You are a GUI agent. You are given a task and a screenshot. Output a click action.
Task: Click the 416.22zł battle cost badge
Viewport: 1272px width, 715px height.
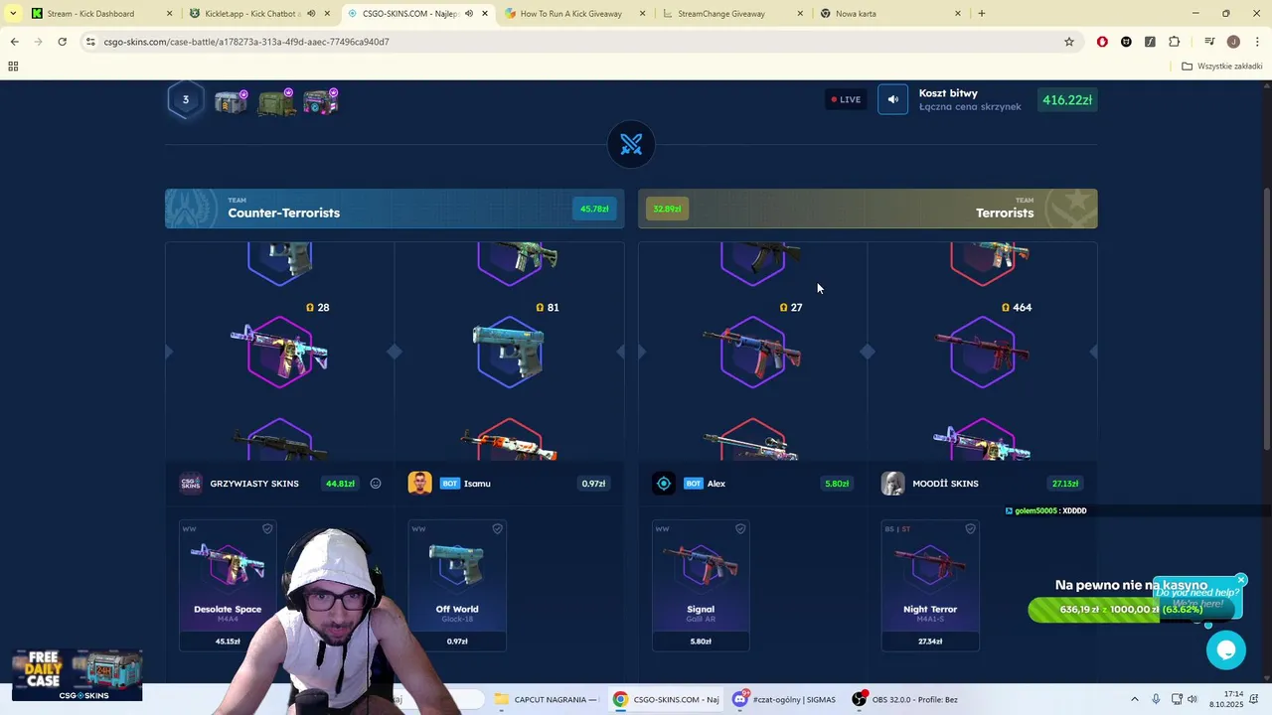[x=1067, y=99]
